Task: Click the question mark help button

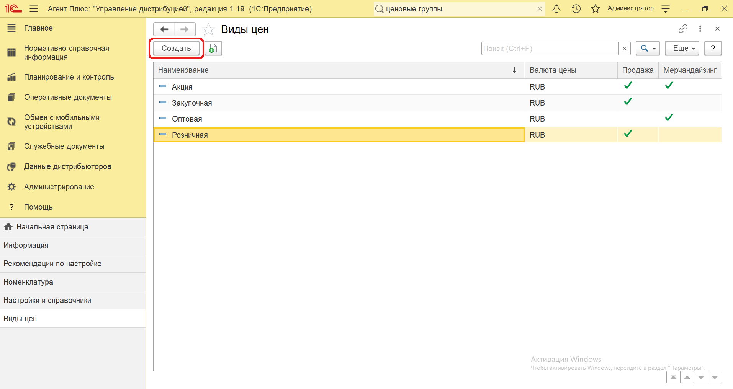Action: [713, 49]
